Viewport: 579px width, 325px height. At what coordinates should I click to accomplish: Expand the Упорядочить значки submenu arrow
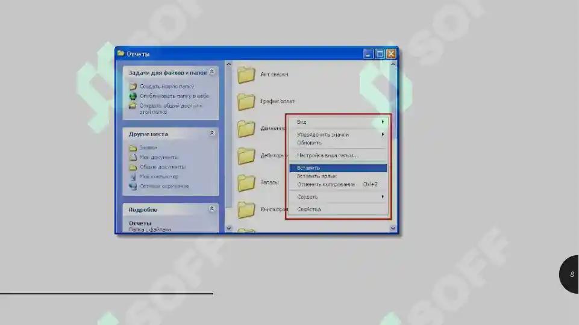(383, 134)
